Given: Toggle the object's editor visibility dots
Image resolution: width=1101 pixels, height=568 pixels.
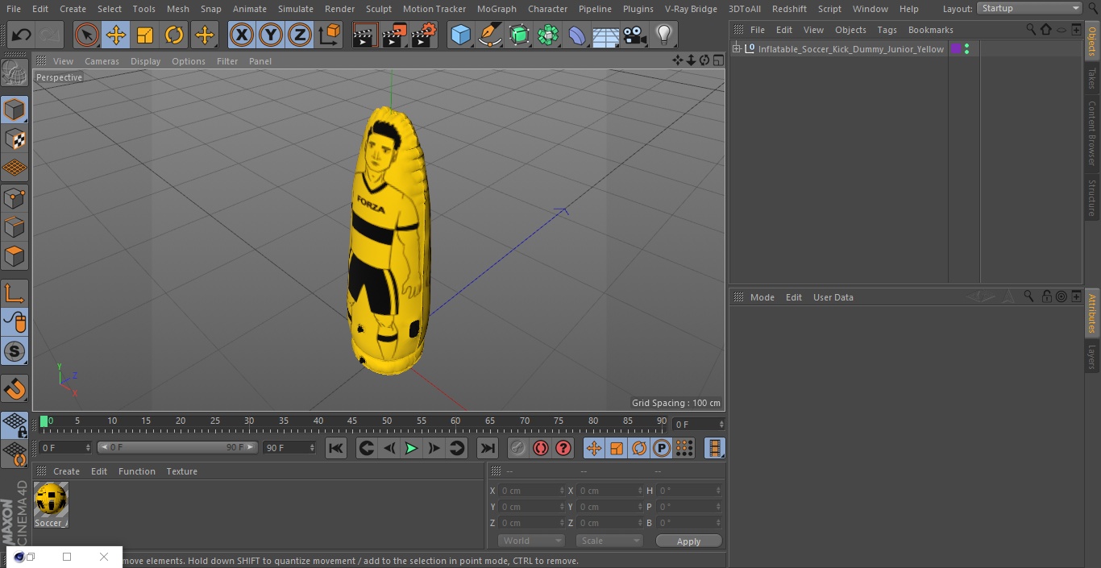Looking at the screenshot, I should (x=966, y=49).
